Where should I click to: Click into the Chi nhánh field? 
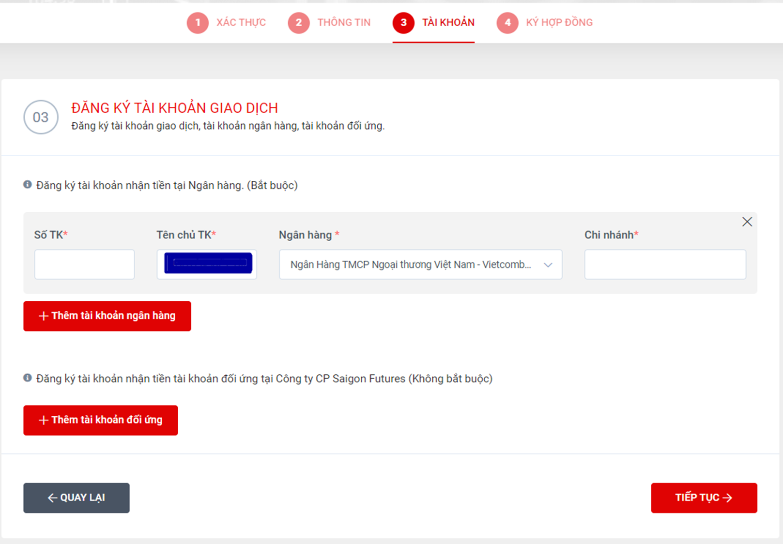665,265
